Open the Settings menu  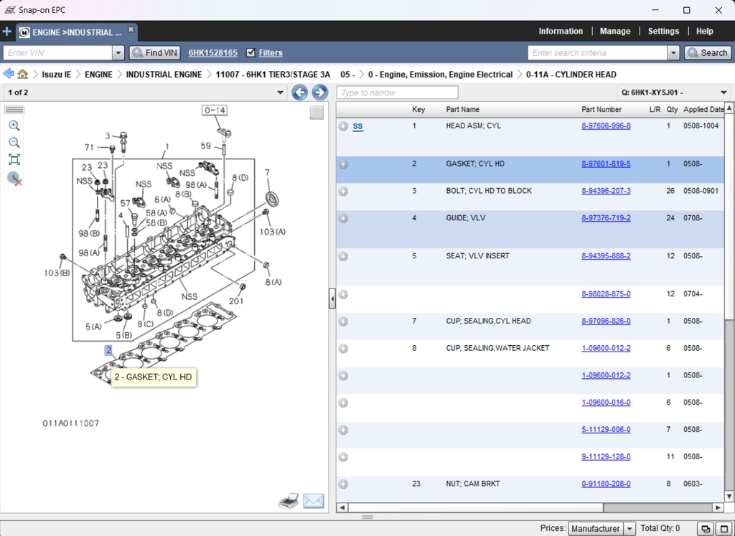coord(663,32)
